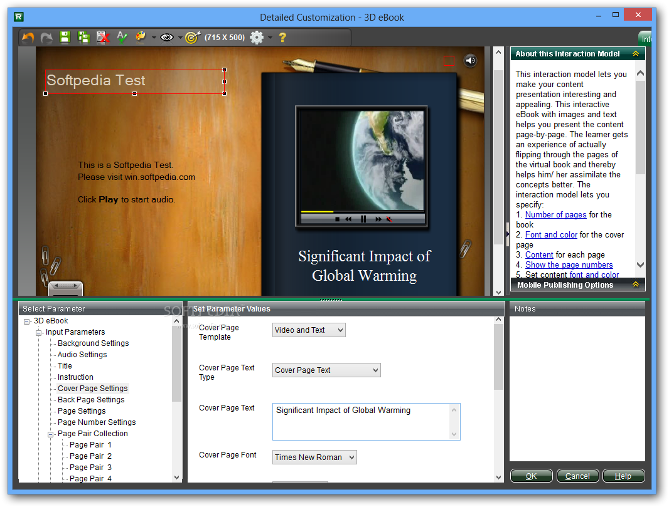Click the gear settings icon
The height and width of the screenshot is (507, 669).
(x=257, y=38)
